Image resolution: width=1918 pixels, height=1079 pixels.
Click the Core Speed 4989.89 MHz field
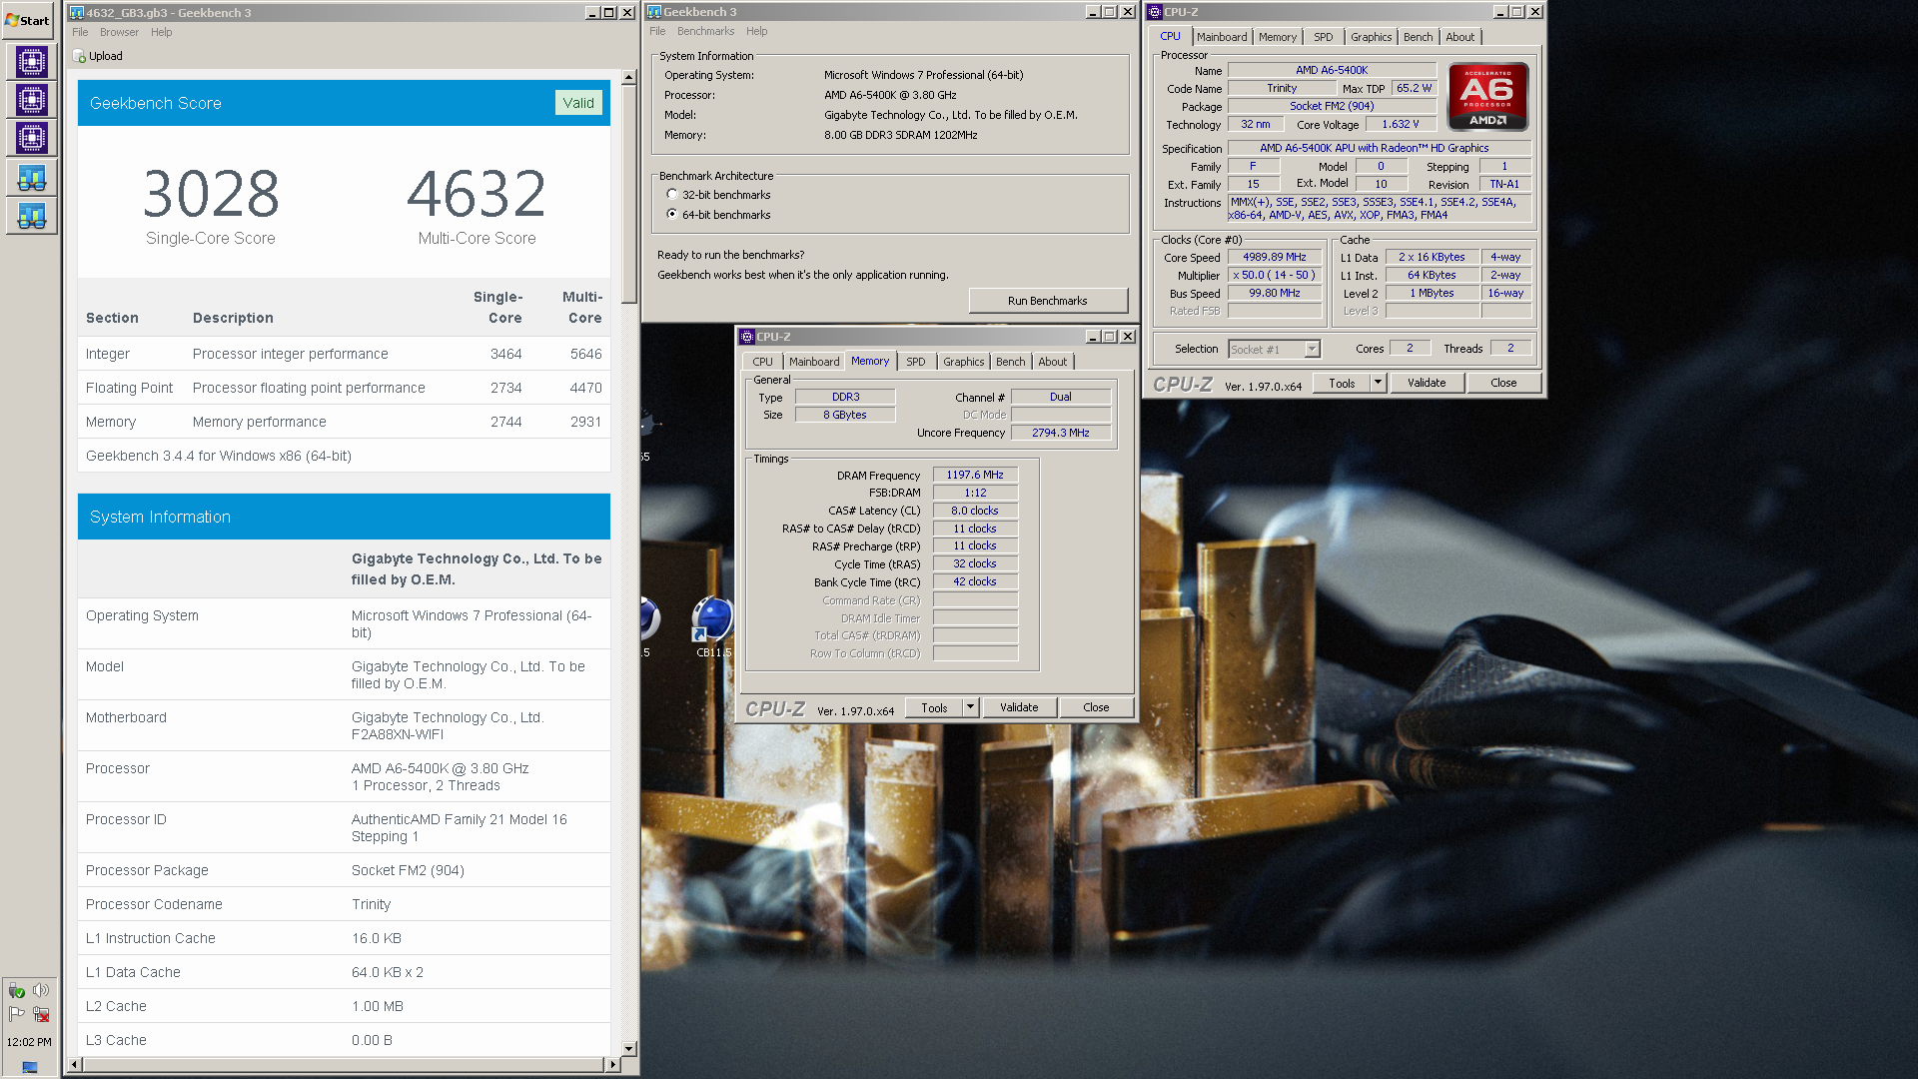pyautogui.click(x=1275, y=258)
